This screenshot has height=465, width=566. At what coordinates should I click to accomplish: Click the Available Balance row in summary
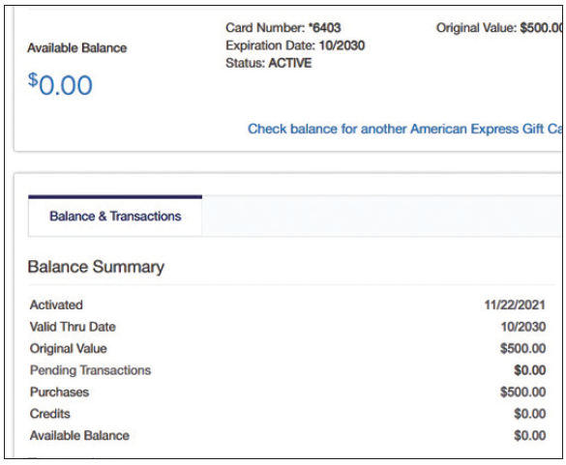click(287, 435)
